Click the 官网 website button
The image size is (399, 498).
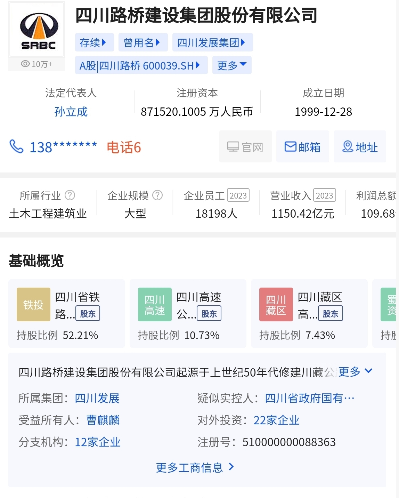point(245,146)
